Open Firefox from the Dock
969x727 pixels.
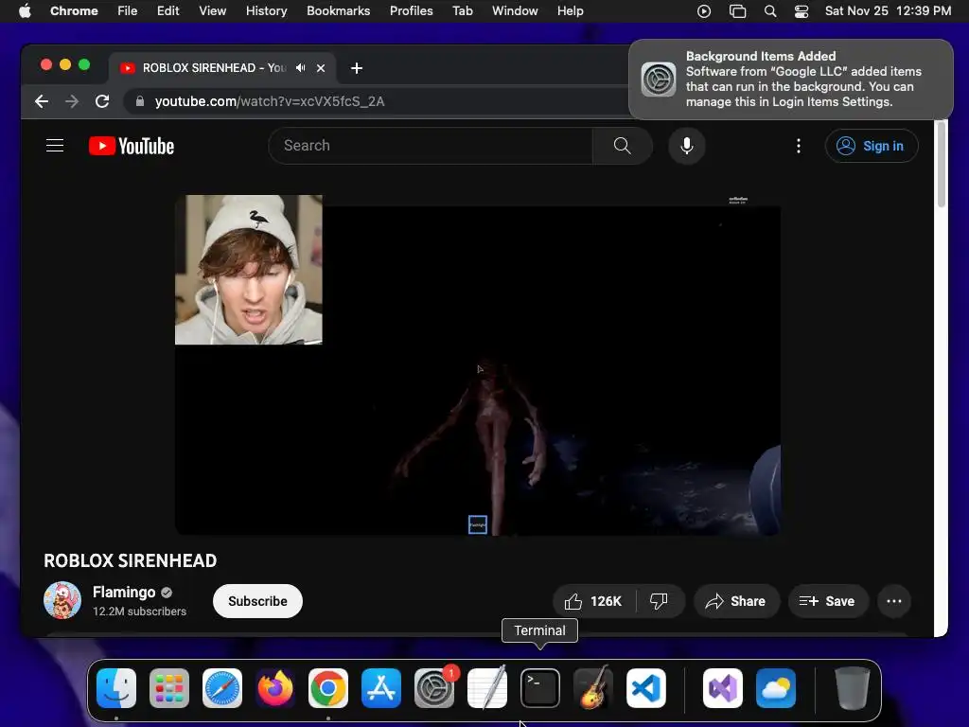[x=275, y=688]
